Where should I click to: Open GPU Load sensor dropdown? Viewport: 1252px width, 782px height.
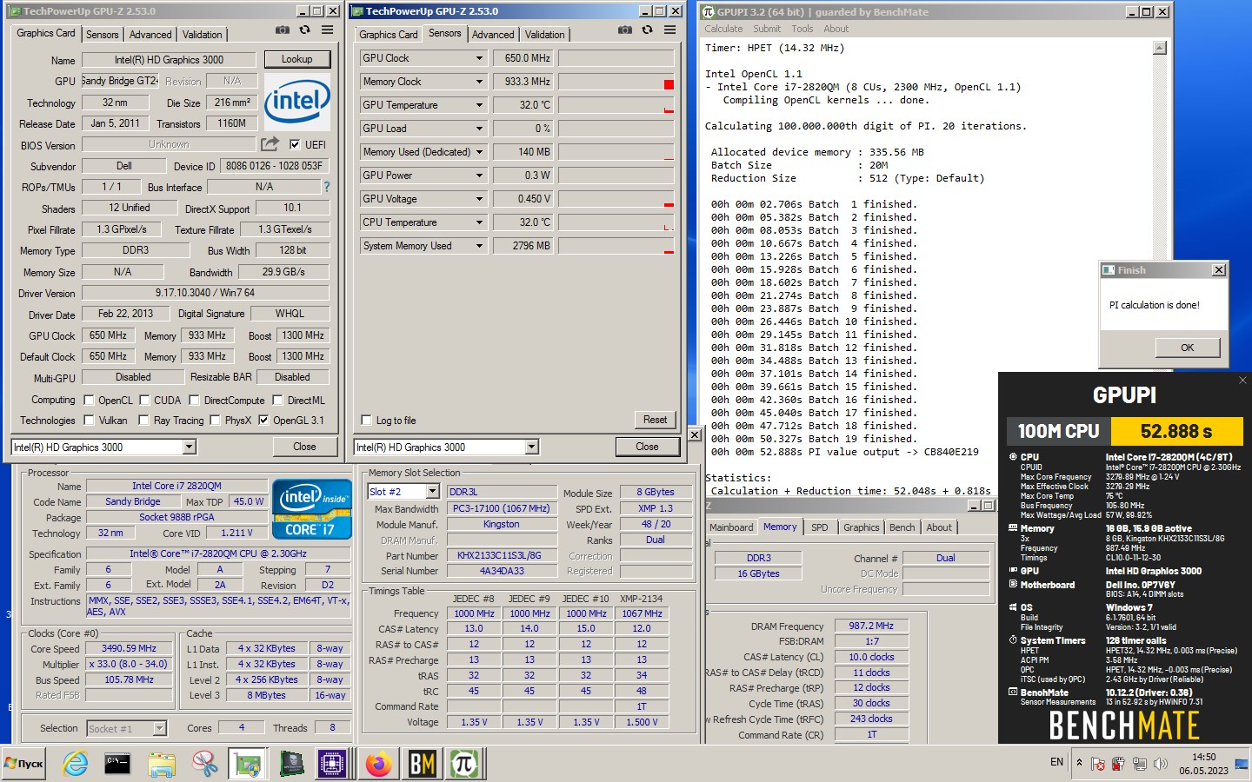point(479,129)
